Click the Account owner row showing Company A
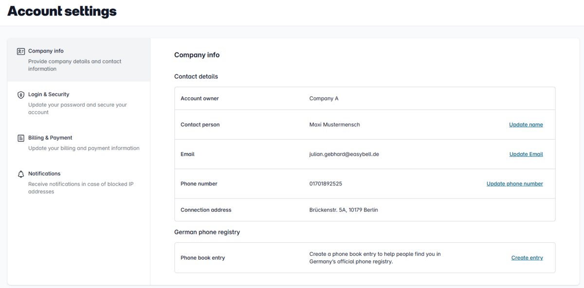Image resolution: width=584 pixels, height=288 pixels. (x=324, y=99)
